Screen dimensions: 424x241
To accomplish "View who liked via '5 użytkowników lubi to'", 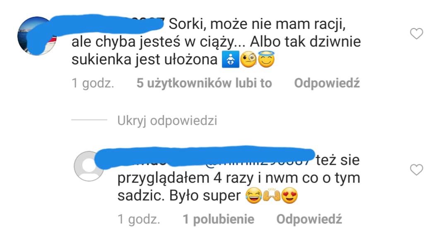I will tap(204, 83).
